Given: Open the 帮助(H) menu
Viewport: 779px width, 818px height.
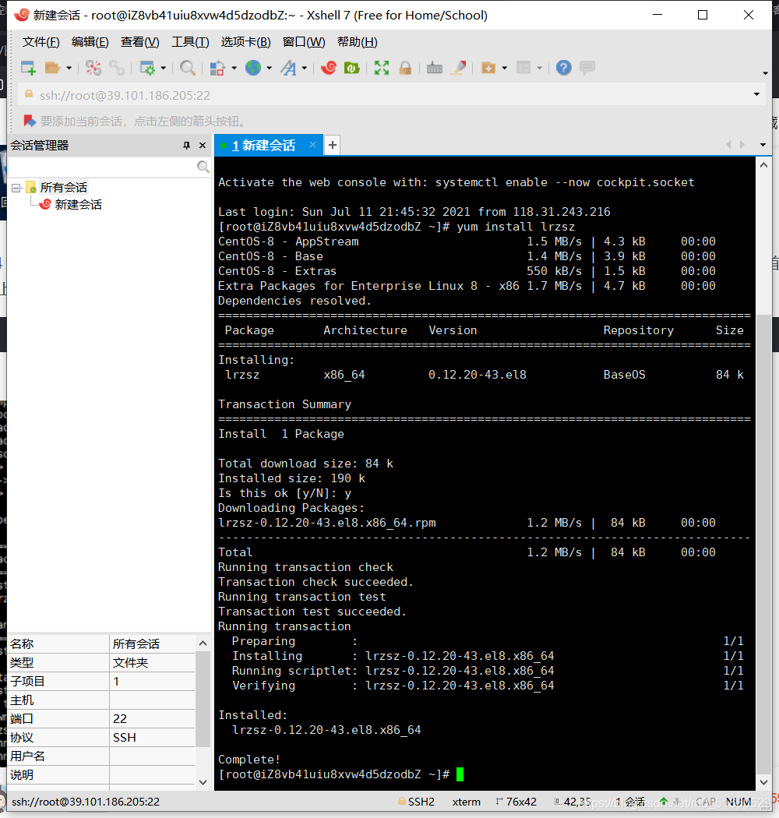Looking at the screenshot, I should [x=358, y=42].
